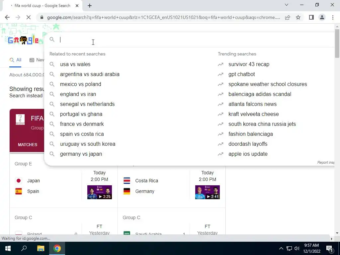Choose 'france vs denmark' suggestion
Screen dimensions: 340x255
(82, 124)
